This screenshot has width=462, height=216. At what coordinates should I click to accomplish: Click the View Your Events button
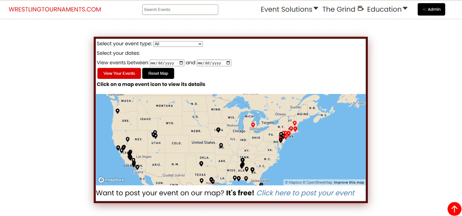(x=119, y=74)
